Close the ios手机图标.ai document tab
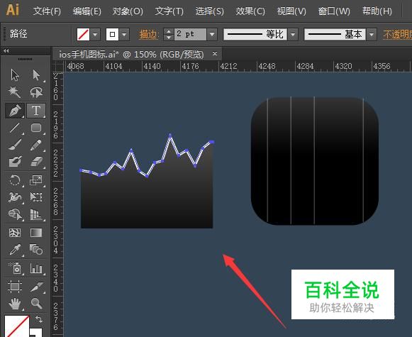The height and width of the screenshot is (337, 412). [215, 53]
